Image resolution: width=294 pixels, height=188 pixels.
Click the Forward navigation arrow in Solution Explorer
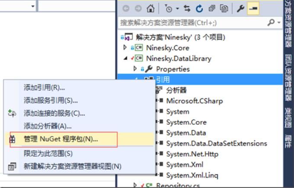[138, 9]
